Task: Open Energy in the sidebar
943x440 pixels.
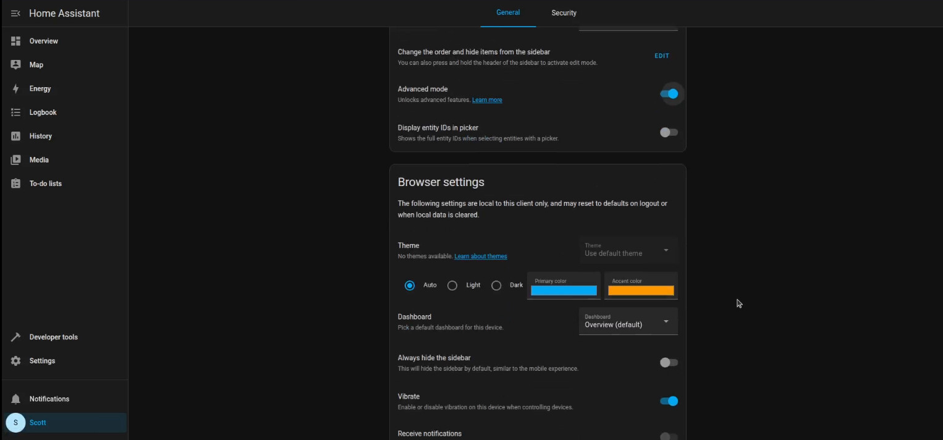Action: pyautogui.click(x=65, y=88)
